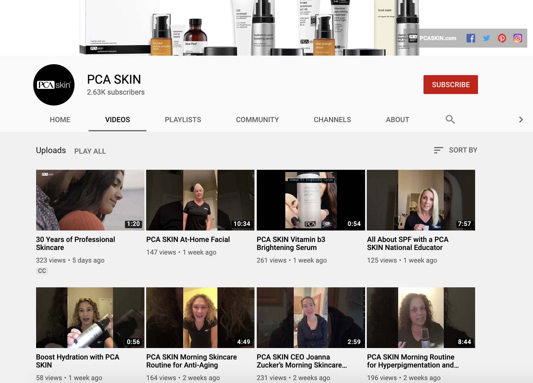
Task: Open the Facebook icon in the banner
Action: click(x=471, y=38)
